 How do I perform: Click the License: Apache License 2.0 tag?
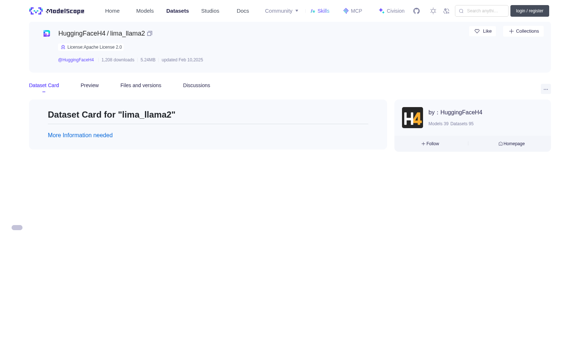tap(91, 47)
